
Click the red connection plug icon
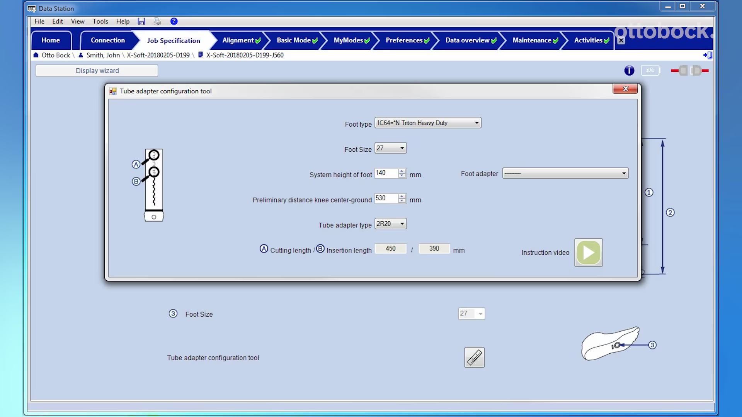pyautogui.click(x=690, y=71)
